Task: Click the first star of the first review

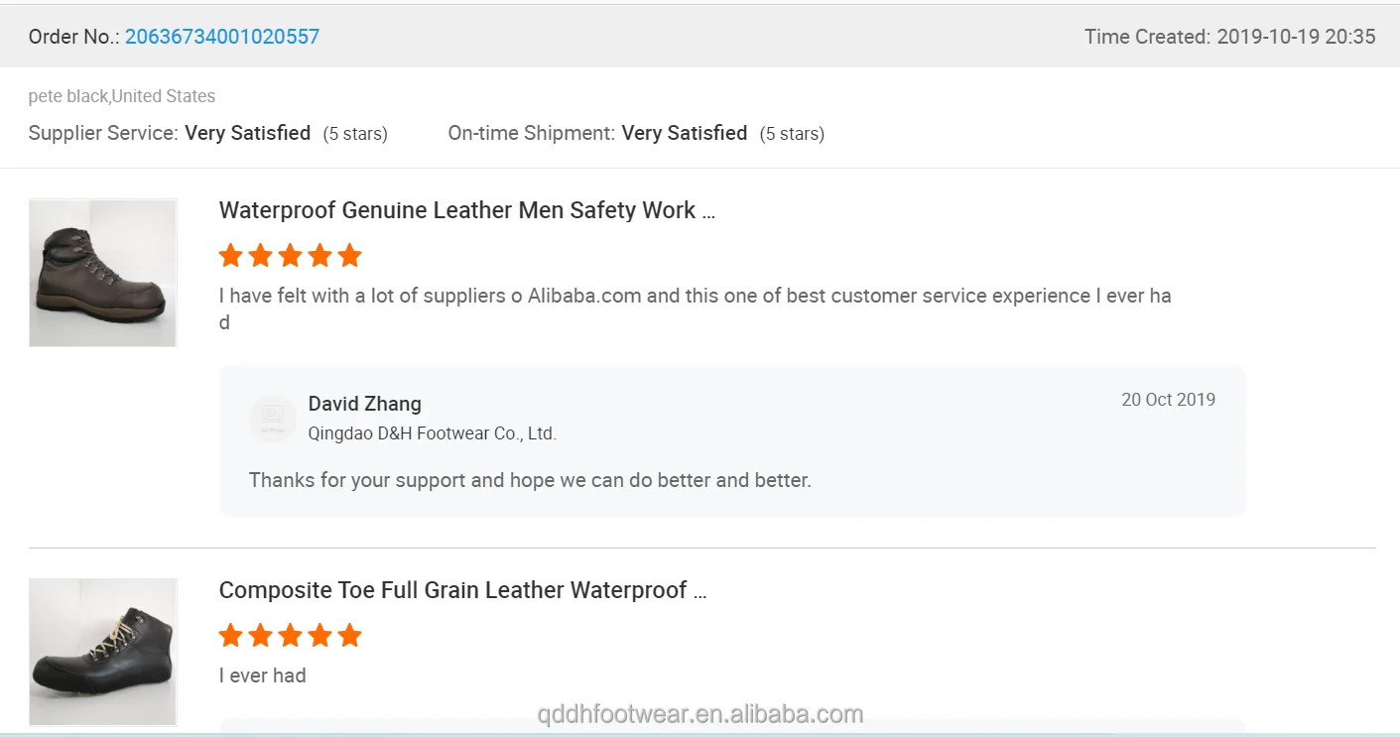Action: coord(231,256)
